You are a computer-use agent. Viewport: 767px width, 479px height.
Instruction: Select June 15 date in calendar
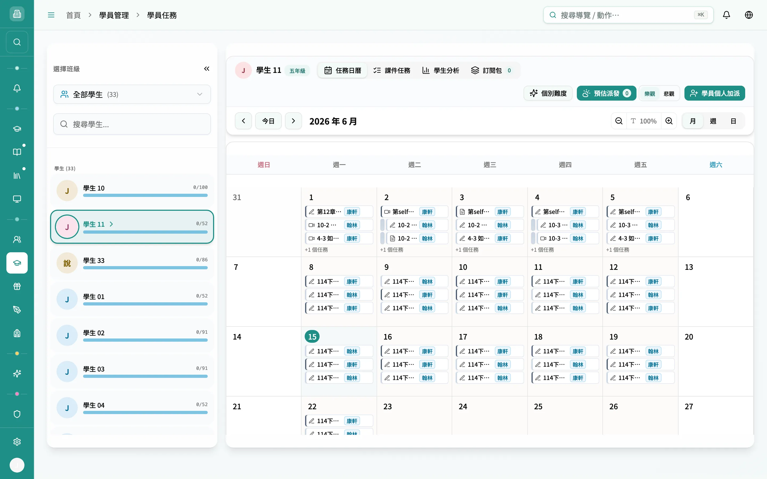312,337
